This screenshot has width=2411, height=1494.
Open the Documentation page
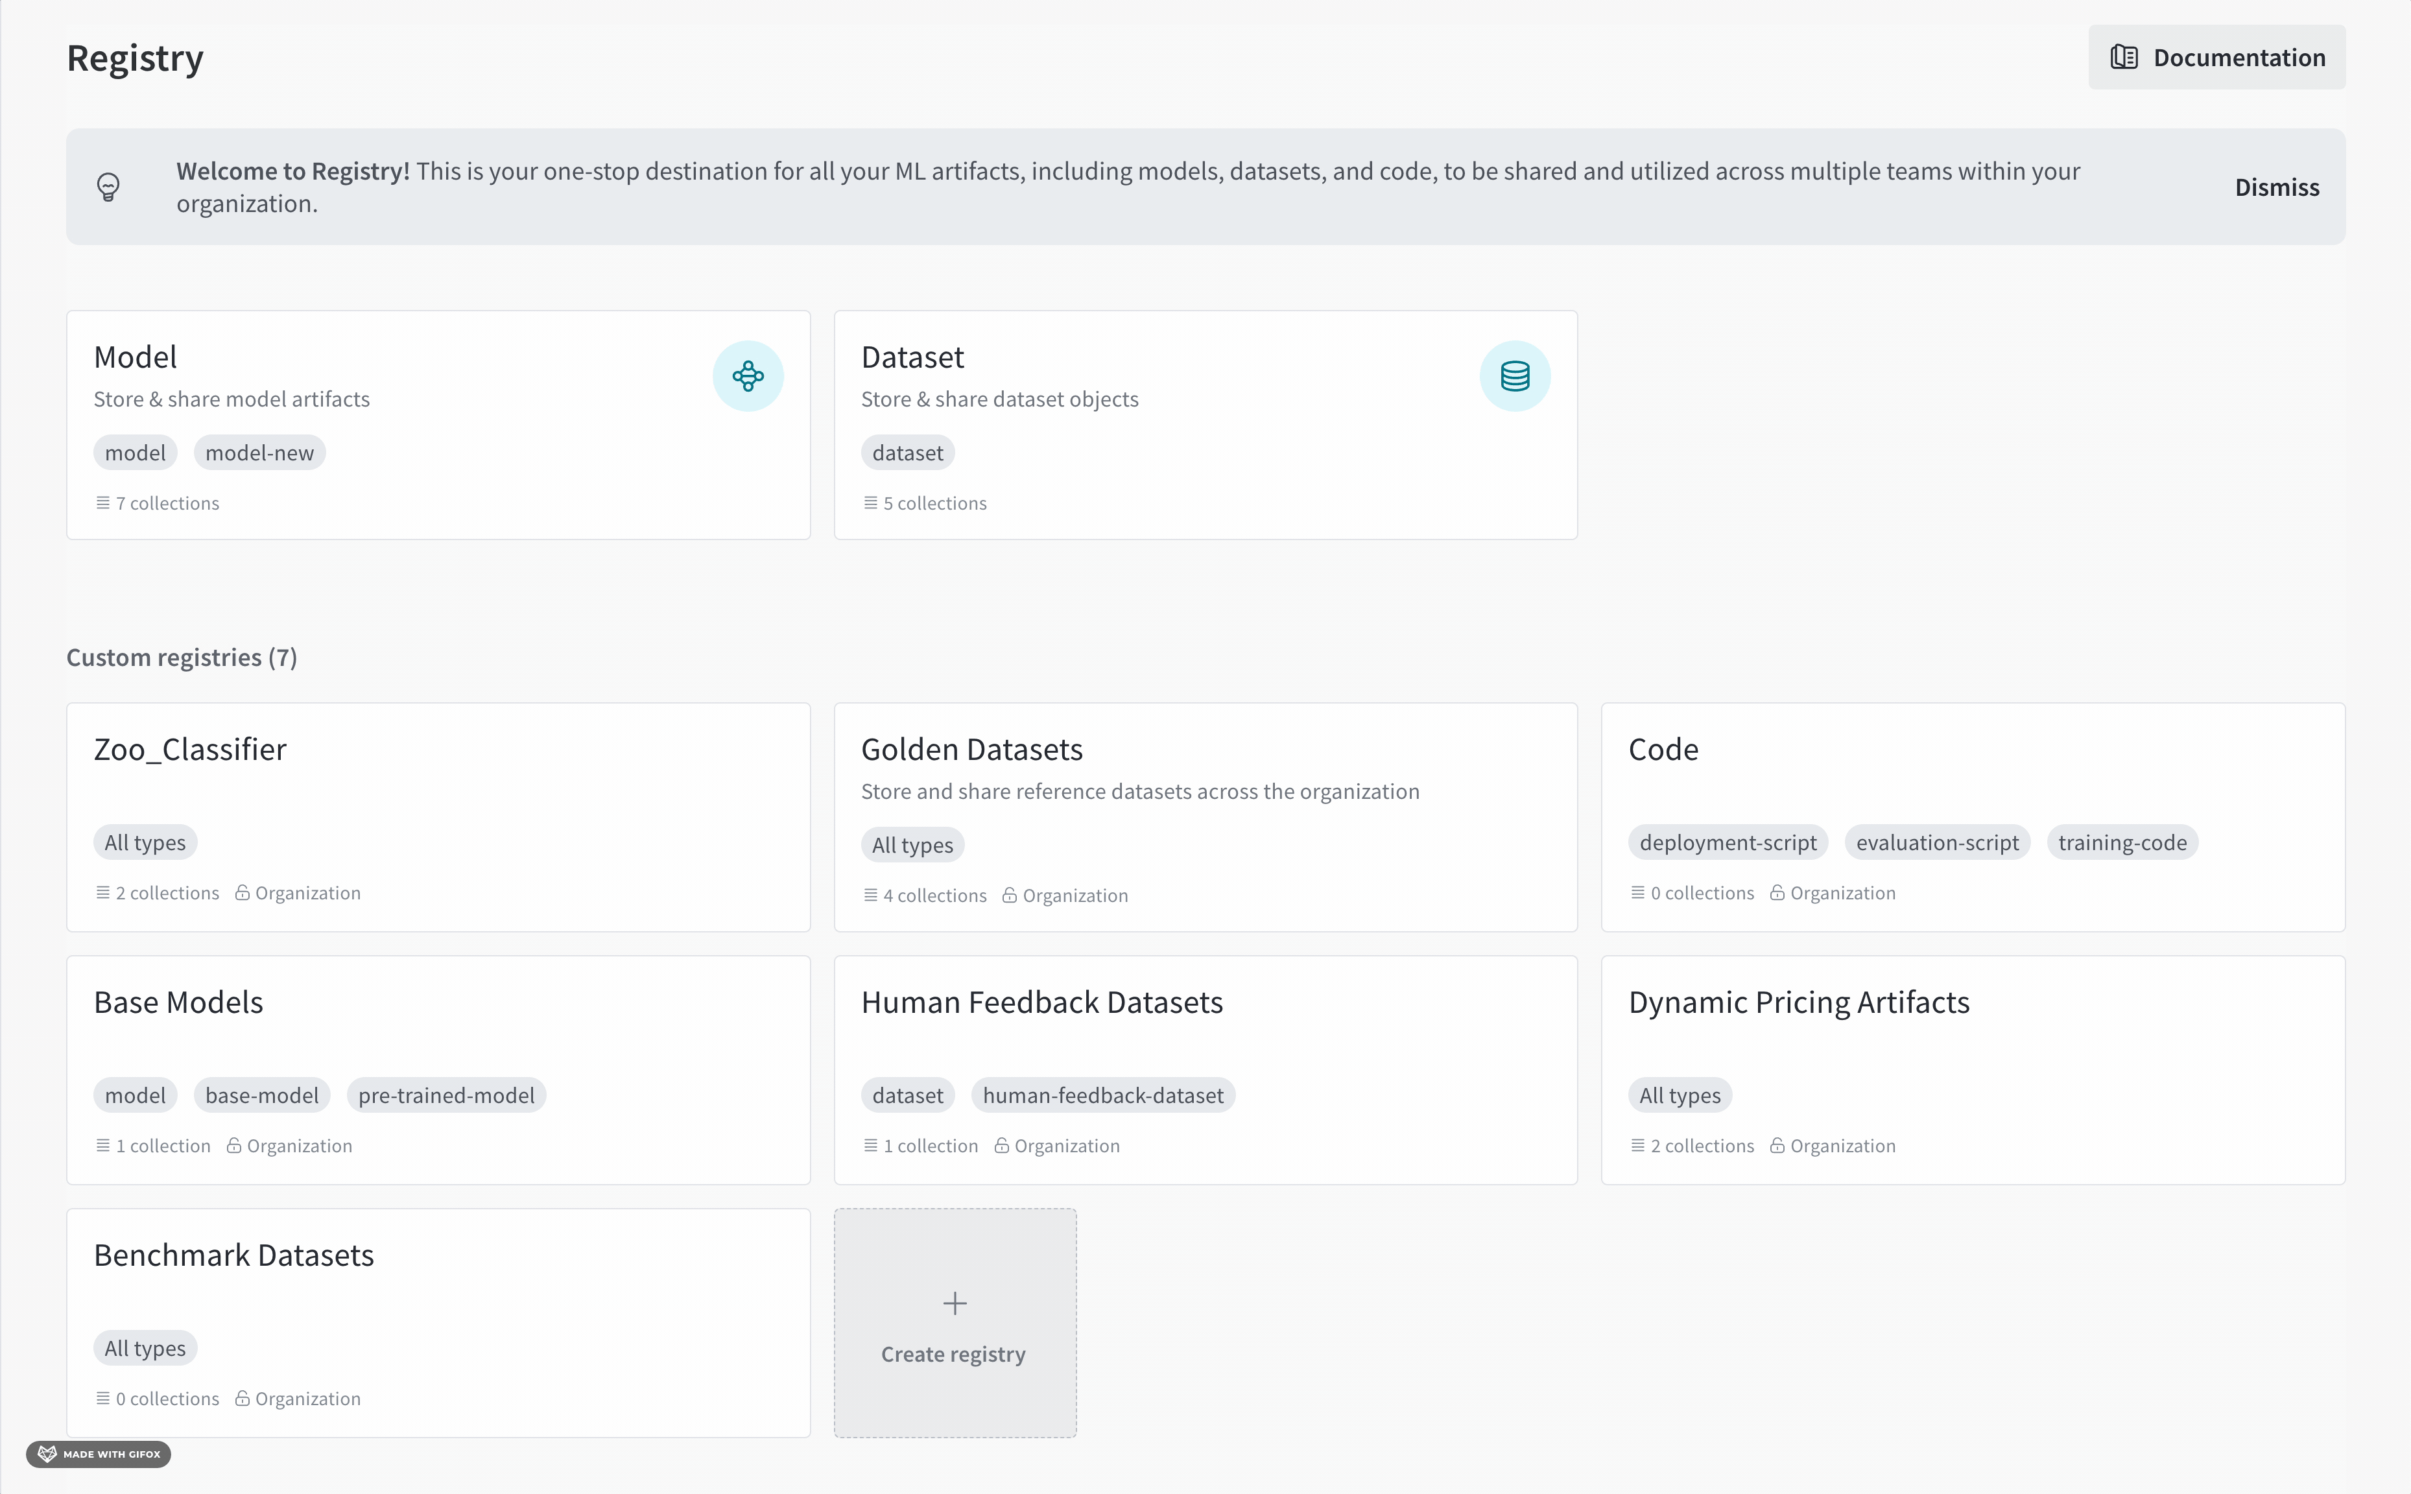pos(2238,57)
